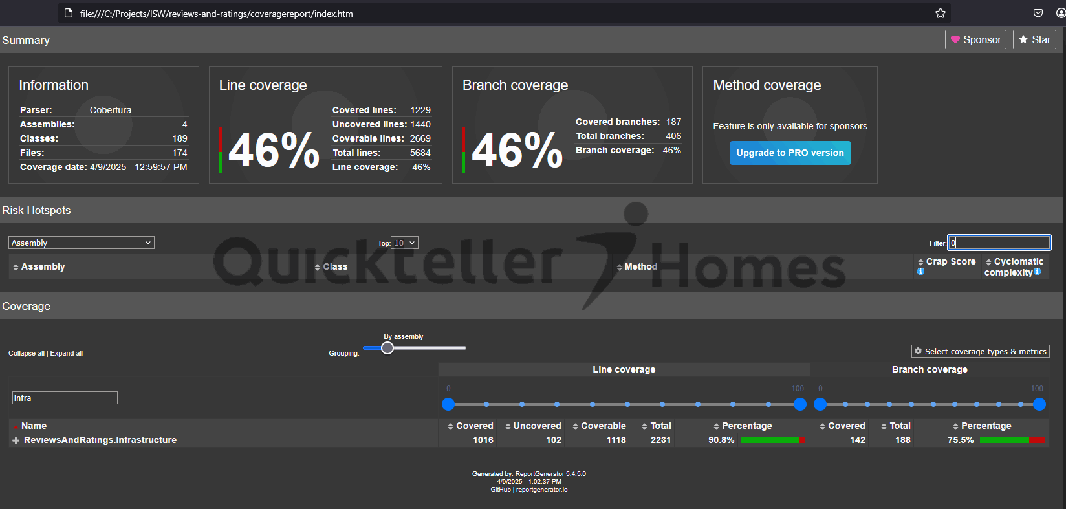Click Upgrade to PRO version button
Screen dimensions: 1066x509
[790, 153]
